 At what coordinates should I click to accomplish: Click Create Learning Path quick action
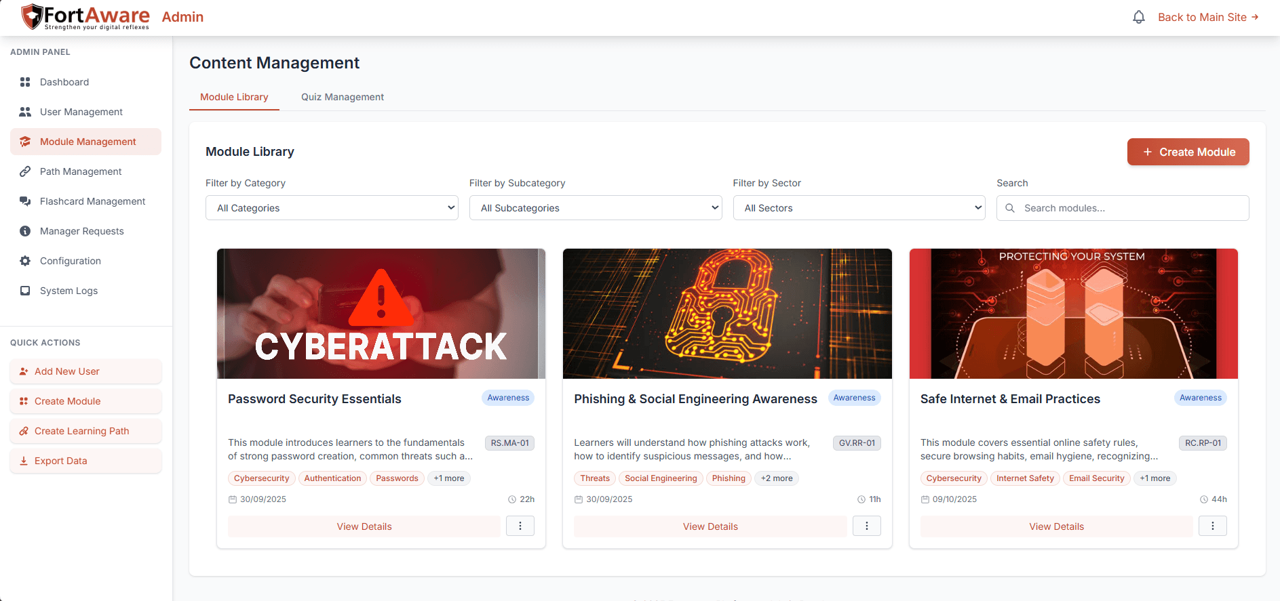85,431
